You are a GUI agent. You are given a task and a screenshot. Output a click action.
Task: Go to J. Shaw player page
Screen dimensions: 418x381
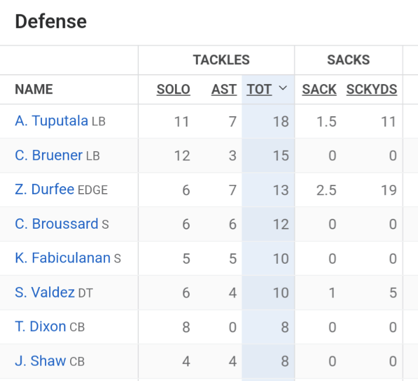tap(40, 361)
